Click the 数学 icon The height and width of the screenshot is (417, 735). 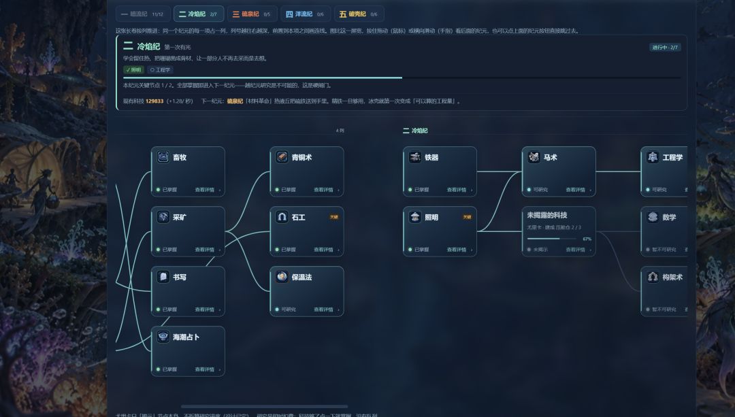pos(653,217)
